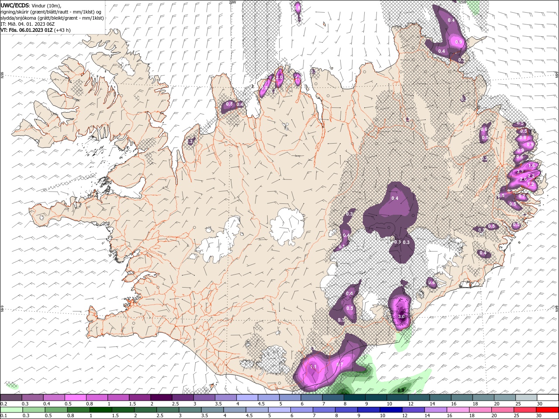Image resolution: width=559 pixels, height=419 pixels.
Task: Select the darkest purple swatch between 2 and 2.5
Action: click(x=161, y=398)
